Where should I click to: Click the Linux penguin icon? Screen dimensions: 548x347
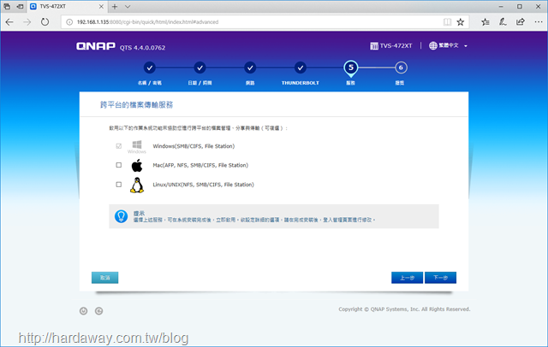(137, 185)
